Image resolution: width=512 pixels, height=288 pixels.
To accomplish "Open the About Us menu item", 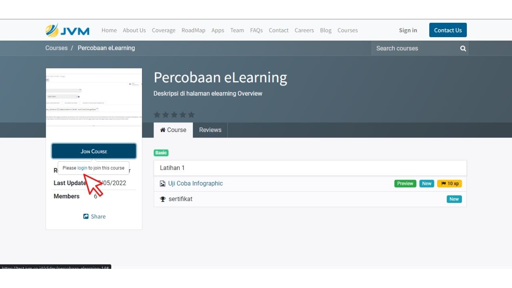I will click(134, 30).
